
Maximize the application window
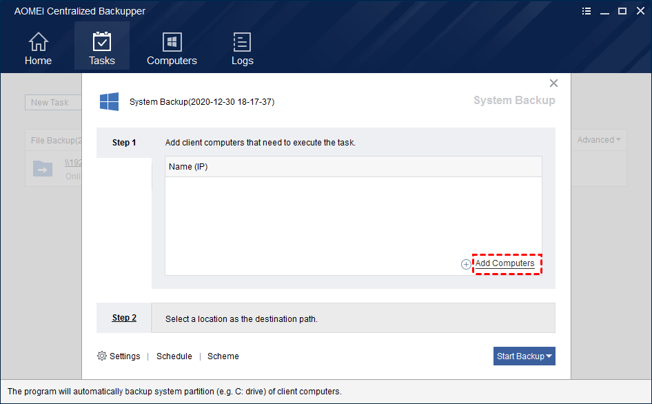[622, 11]
